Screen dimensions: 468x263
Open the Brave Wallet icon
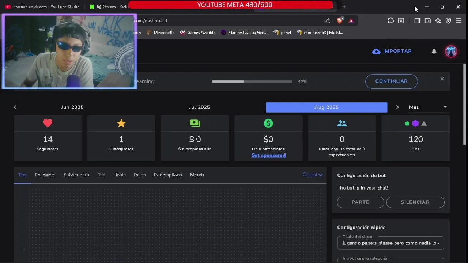coord(427,21)
